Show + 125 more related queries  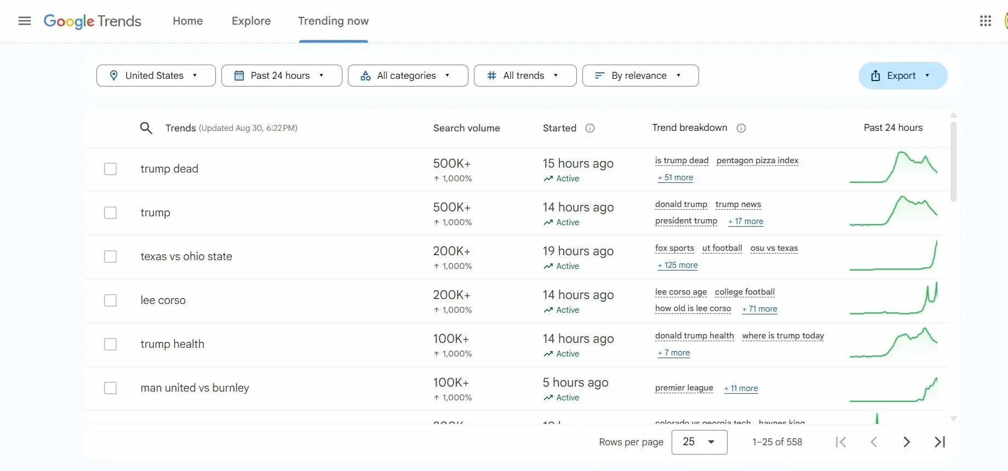coord(678,265)
